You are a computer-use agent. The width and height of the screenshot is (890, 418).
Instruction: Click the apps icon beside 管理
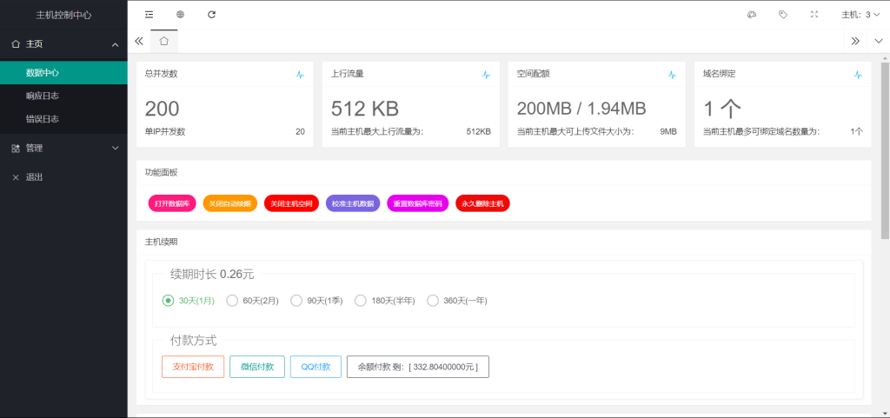pos(16,148)
